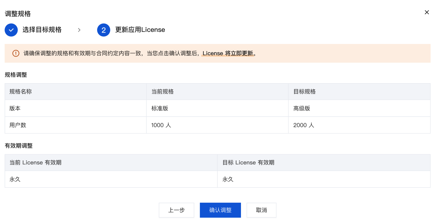Select the 更新应用License step label

click(x=140, y=30)
